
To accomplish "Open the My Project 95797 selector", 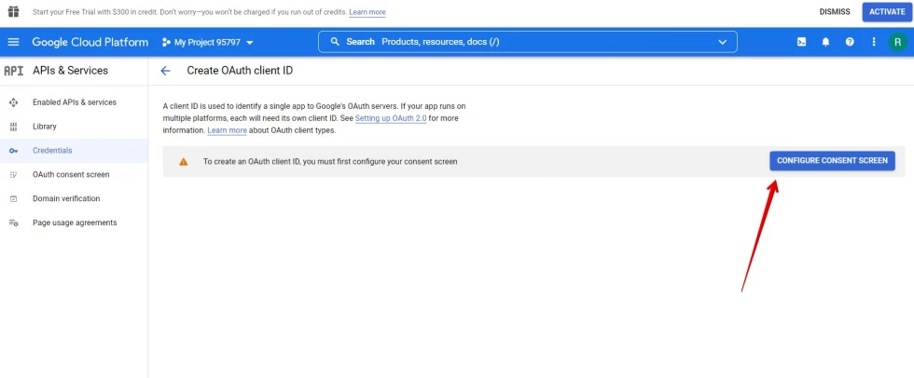I will coord(208,43).
